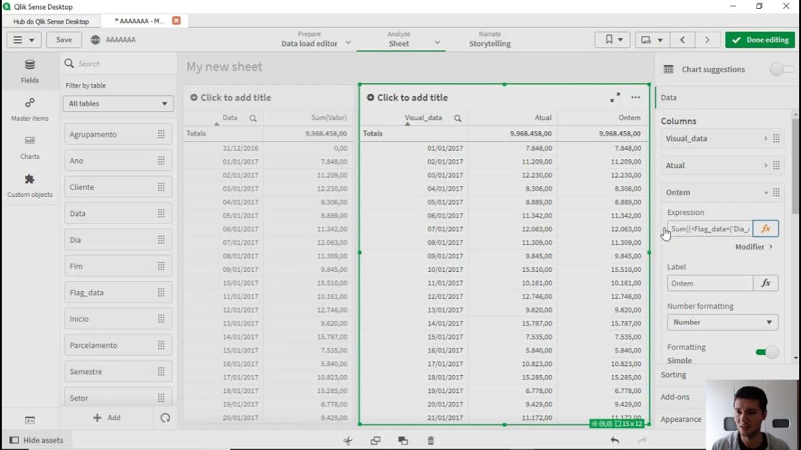The image size is (801, 450).
Task: Toggle Chart suggestions switch
Action: pos(782,69)
